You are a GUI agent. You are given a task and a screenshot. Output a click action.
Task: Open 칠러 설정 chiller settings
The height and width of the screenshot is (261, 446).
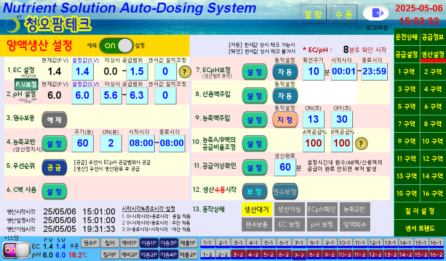point(419,211)
